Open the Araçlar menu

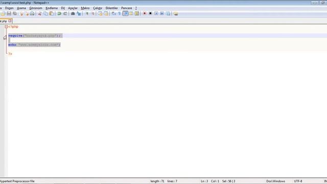(x=73, y=8)
